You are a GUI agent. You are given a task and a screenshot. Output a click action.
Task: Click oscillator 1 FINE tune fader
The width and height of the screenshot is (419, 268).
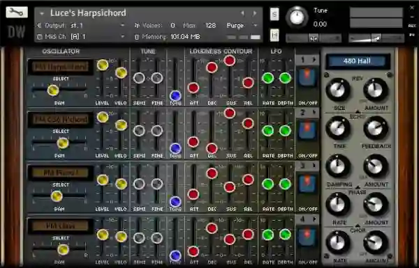(x=157, y=78)
